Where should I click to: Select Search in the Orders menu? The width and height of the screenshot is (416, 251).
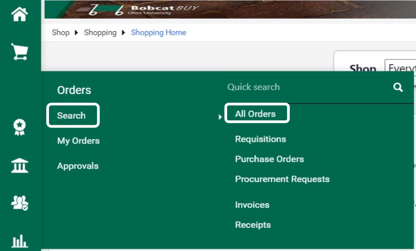pyautogui.click(x=72, y=116)
